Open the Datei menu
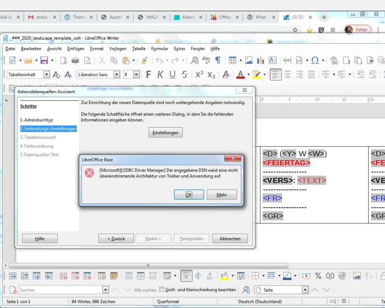This screenshot has width=385, height=308. [x=10, y=48]
